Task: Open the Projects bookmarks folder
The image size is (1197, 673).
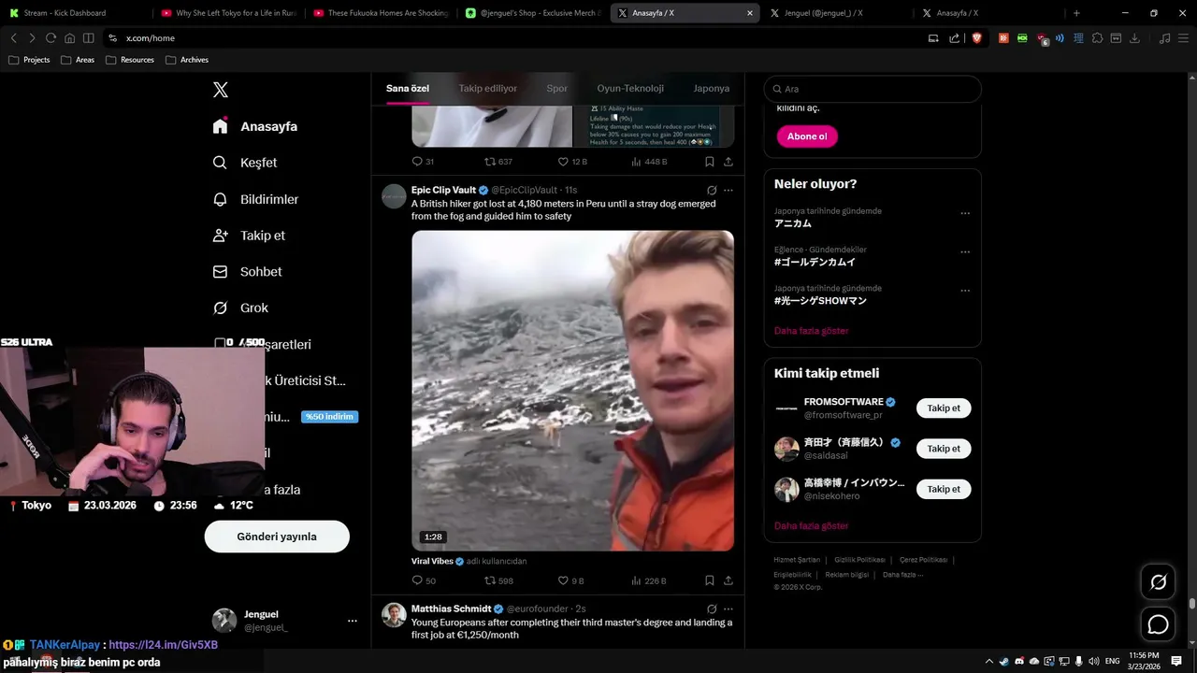Action: 29,60
